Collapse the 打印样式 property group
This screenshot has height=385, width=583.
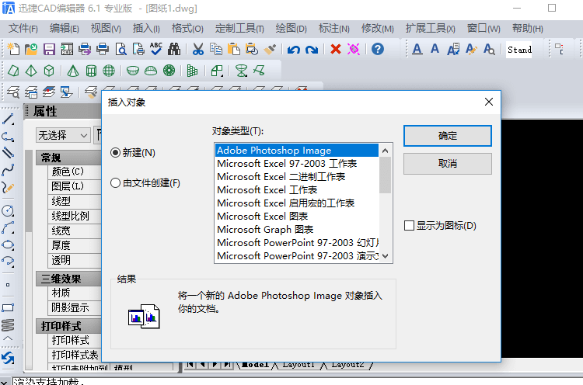point(68,326)
